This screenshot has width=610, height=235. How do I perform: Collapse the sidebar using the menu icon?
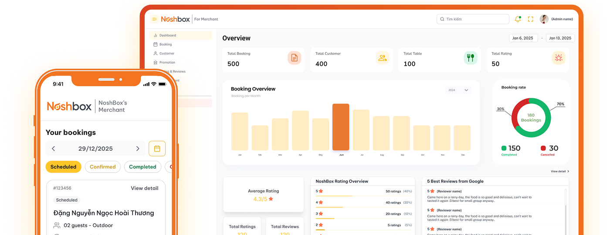point(154,19)
